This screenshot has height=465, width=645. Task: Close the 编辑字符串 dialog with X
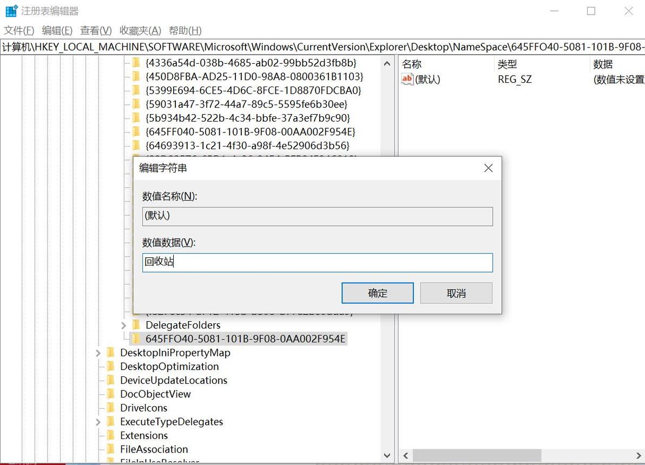click(488, 168)
